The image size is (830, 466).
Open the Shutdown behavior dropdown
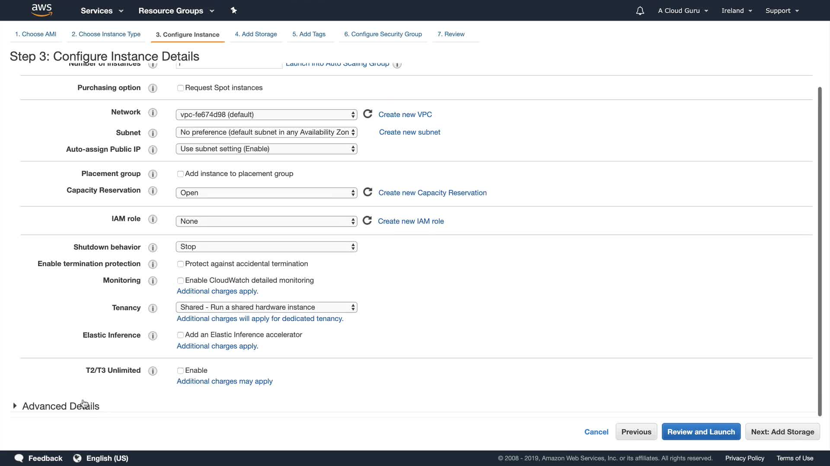266,247
